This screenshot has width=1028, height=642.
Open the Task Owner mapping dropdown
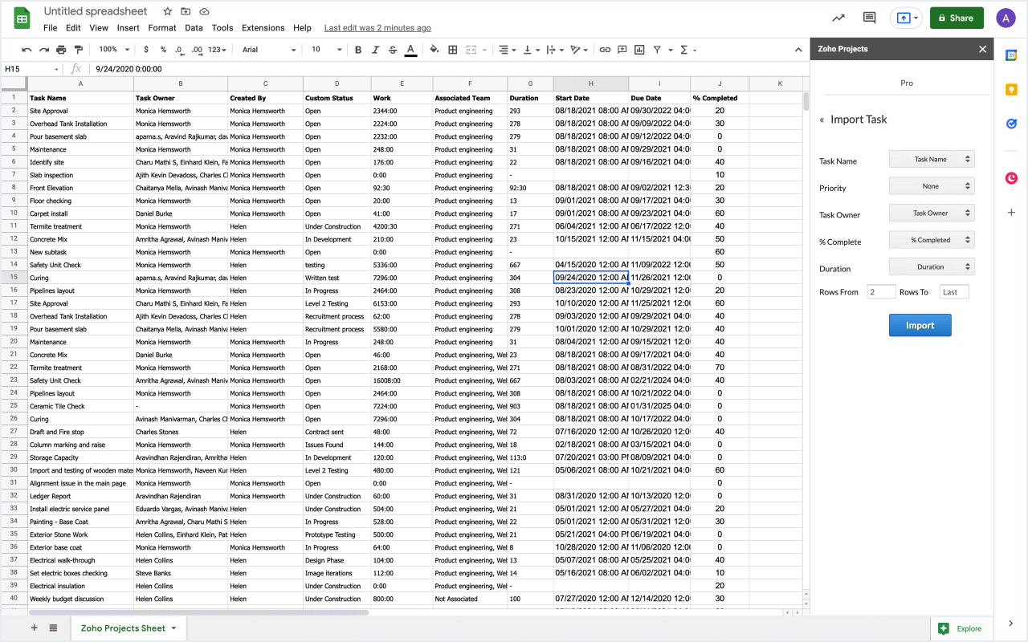click(932, 213)
